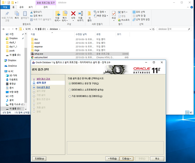Click 새 볼륨 (D:) in breadcrumb
The height and width of the screenshot is (163, 195).
click(x=40, y=29)
